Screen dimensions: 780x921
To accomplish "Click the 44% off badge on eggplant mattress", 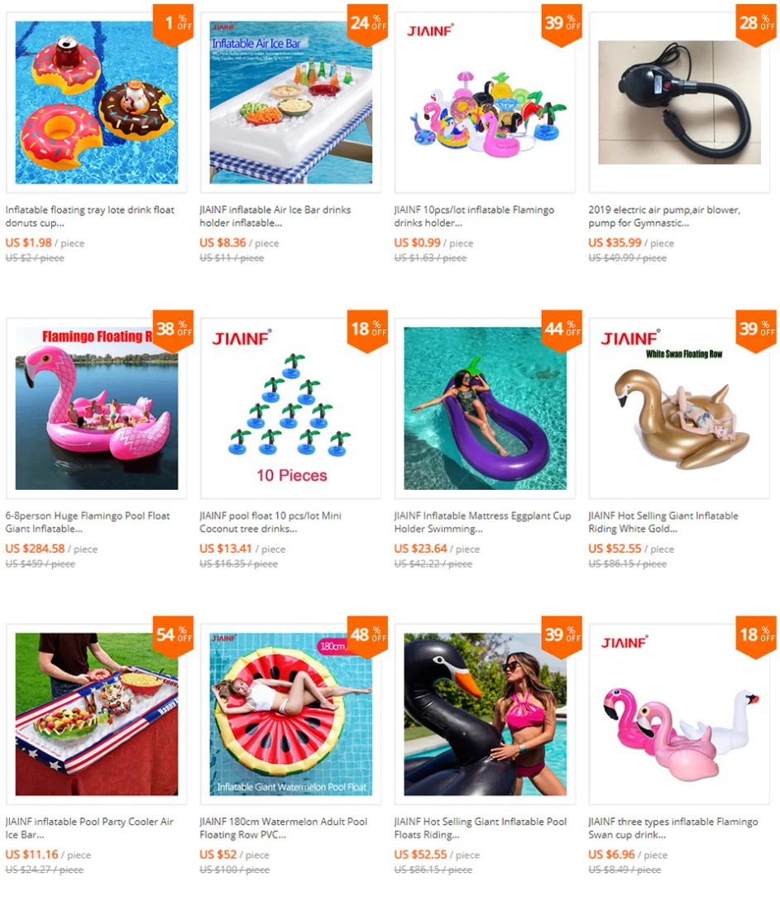I will tap(562, 331).
